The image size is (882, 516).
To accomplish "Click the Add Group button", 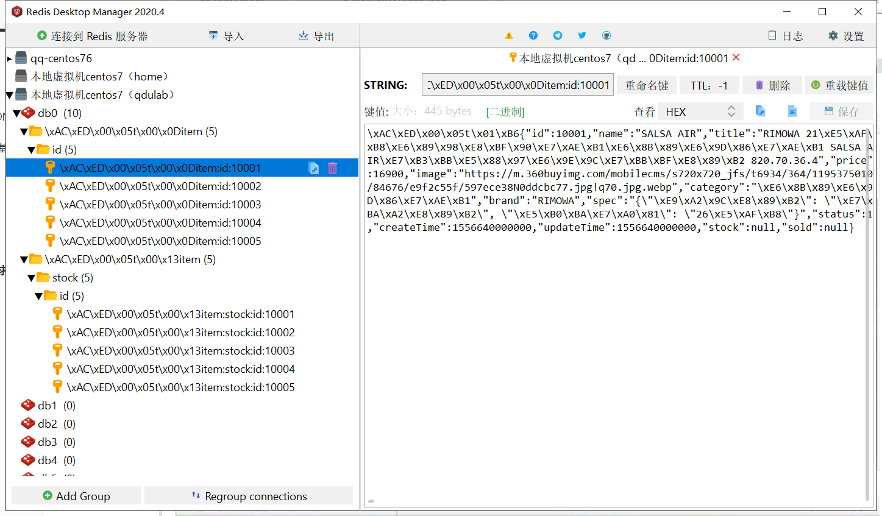I will (76, 496).
